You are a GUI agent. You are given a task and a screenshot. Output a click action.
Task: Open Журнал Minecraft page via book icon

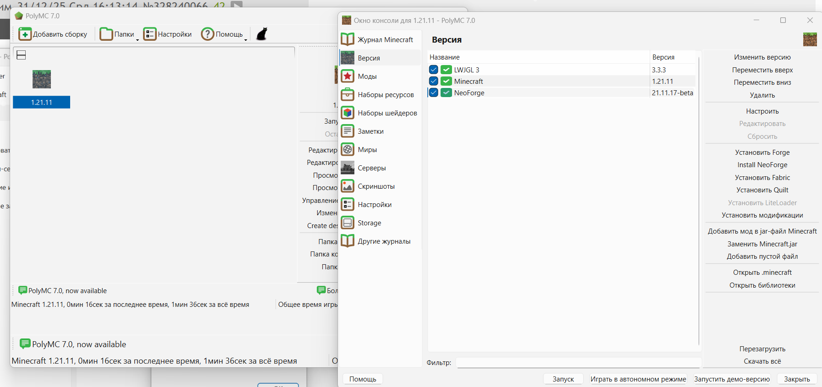[x=348, y=39]
